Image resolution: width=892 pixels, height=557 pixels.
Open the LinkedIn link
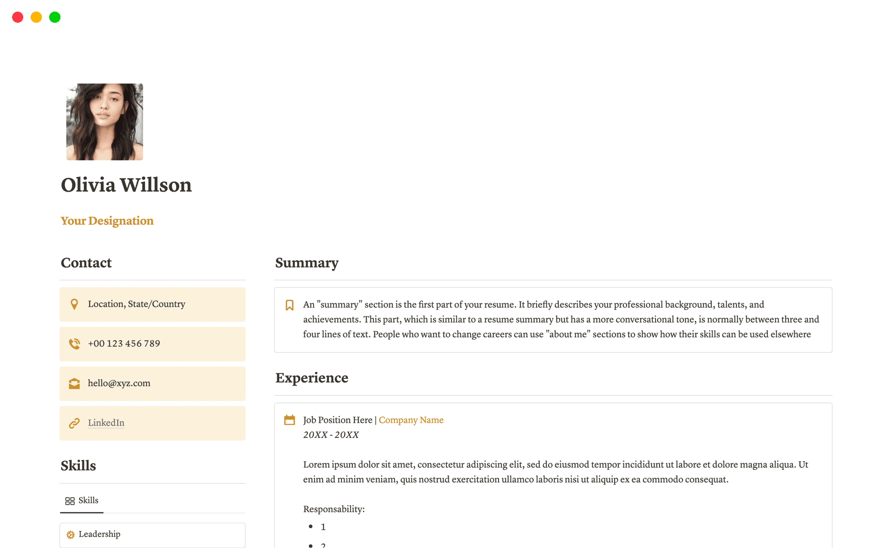tap(106, 423)
